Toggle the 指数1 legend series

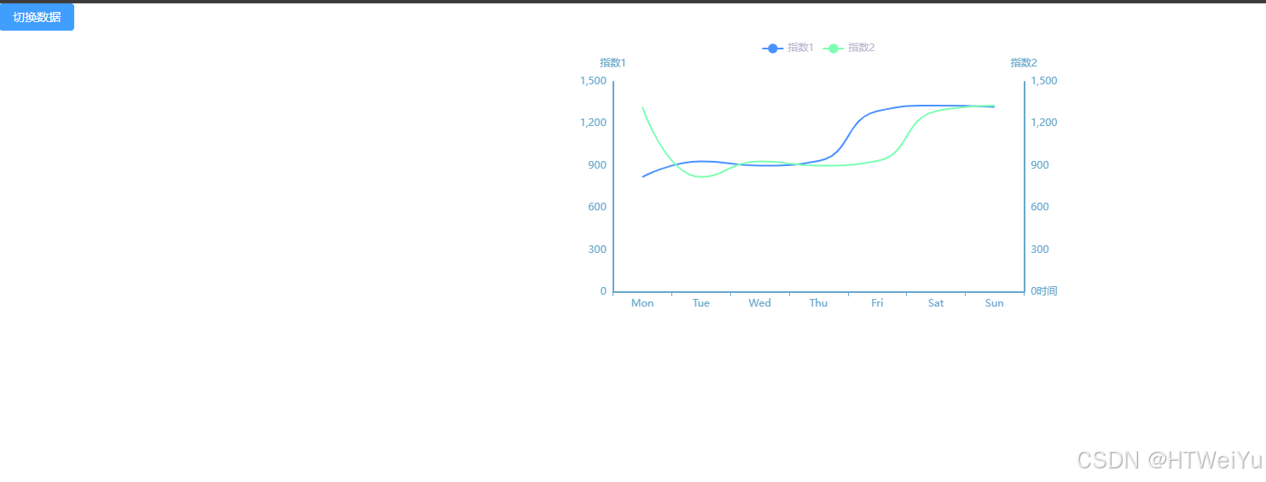(x=787, y=48)
